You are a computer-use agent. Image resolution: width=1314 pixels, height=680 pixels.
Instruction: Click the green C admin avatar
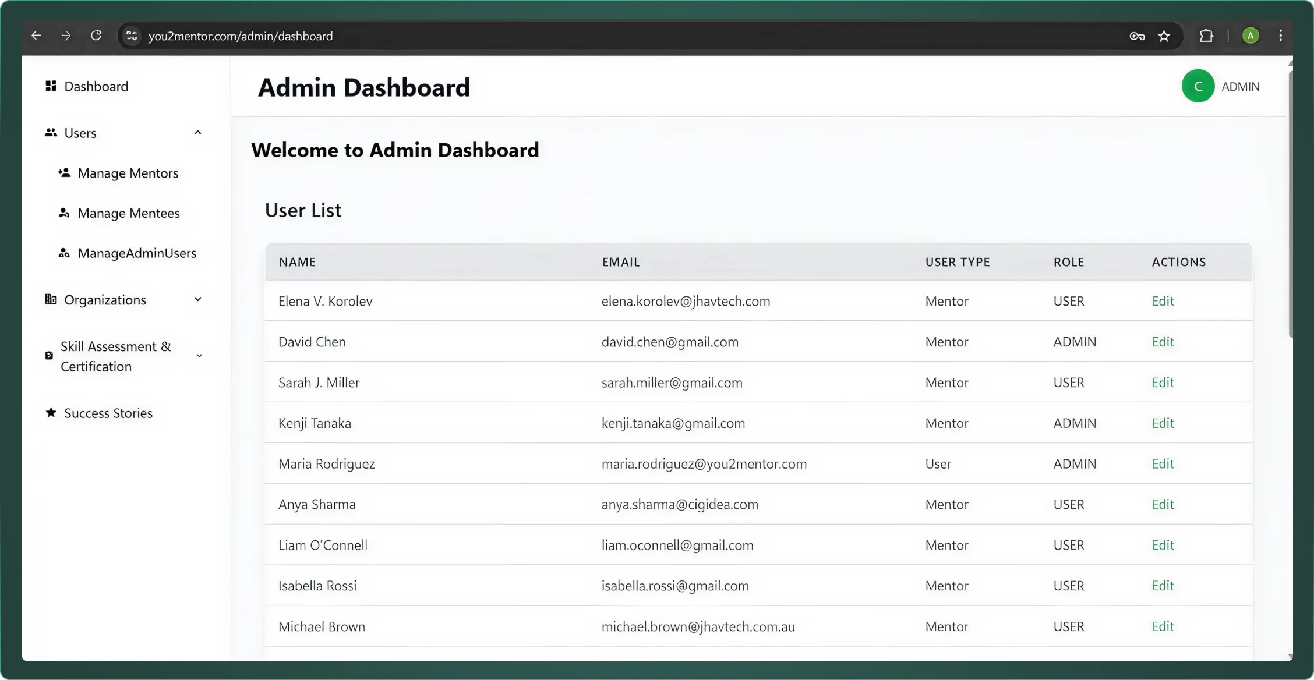[1198, 86]
